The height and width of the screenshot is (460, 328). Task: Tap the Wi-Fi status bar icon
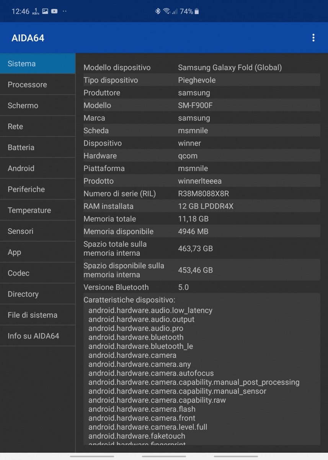(x=166, y=11)
